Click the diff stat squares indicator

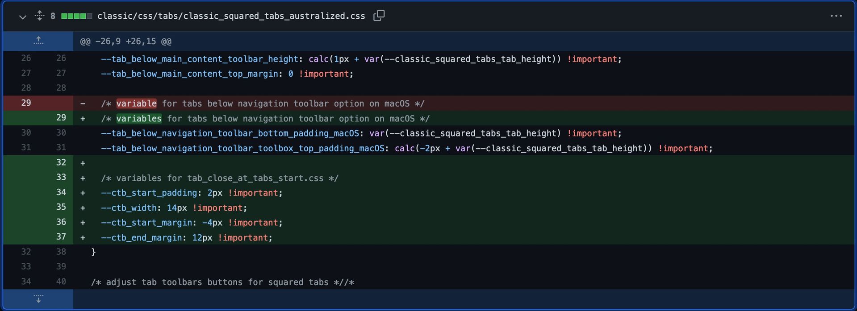76,16
